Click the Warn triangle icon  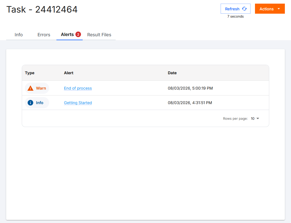point(30,88)
